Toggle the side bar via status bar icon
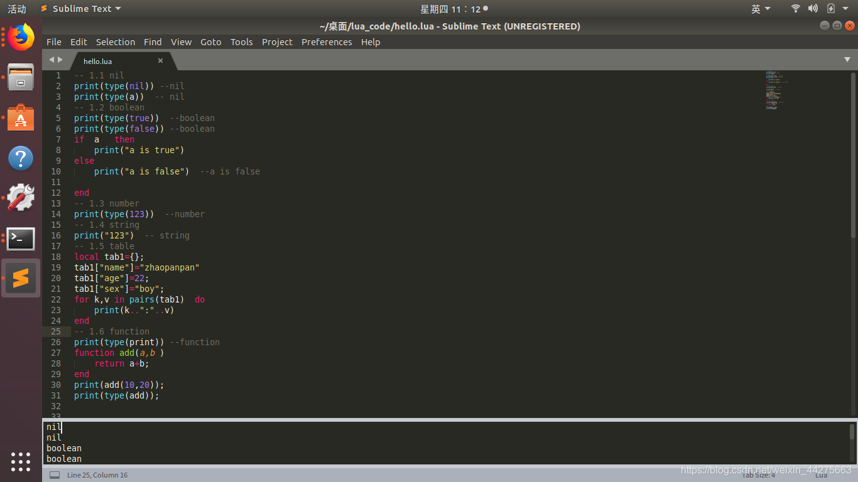This screenshot has width=858, height=482. pyautogui.click(x=55, y=475)
